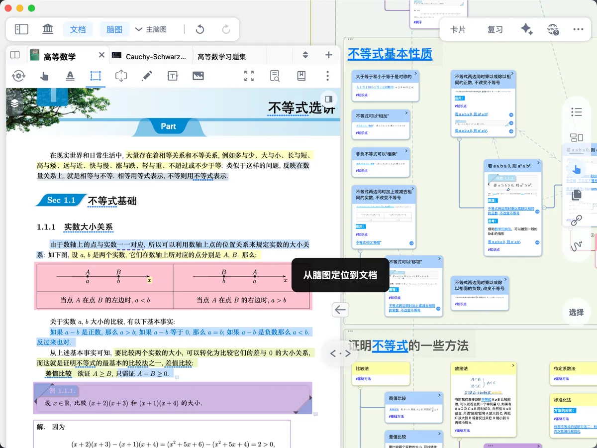Expand the 不等式可以"移项" card chevron
The width and height of the screenshot is (597, 448).
(439, 258)
